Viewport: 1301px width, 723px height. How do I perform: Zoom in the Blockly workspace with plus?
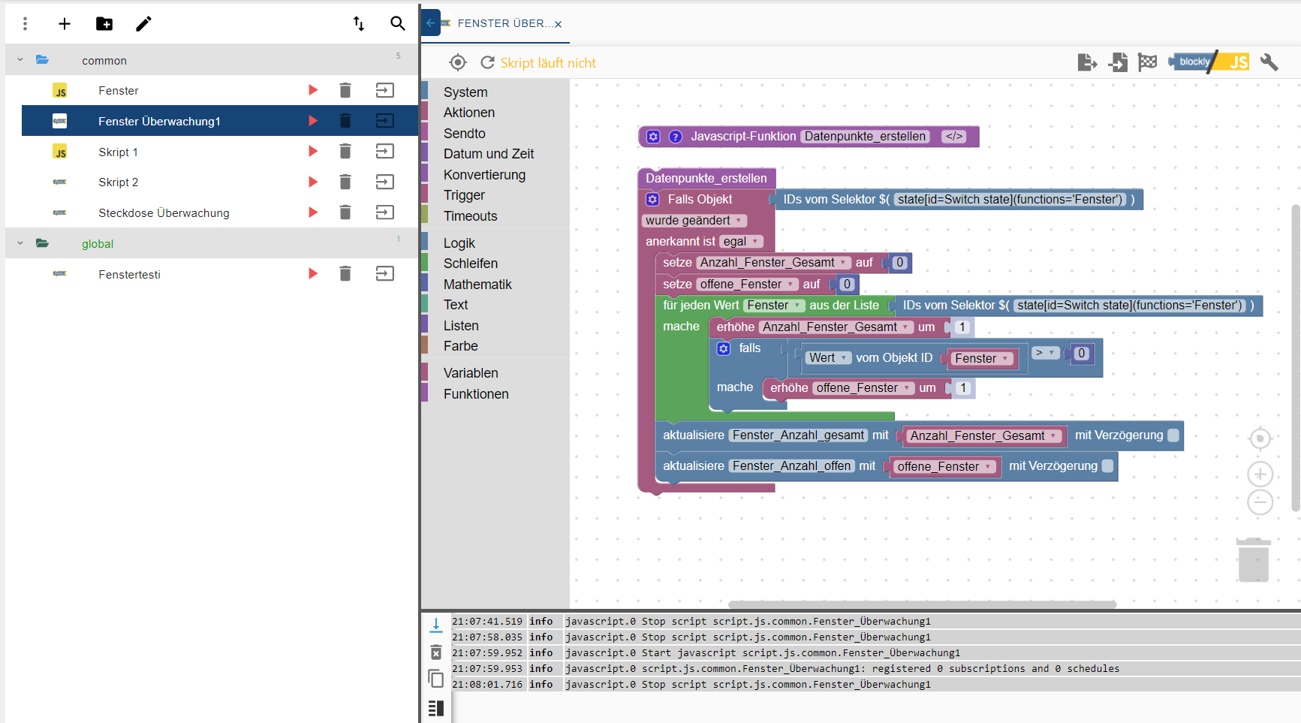click(x=1260, y=474)
